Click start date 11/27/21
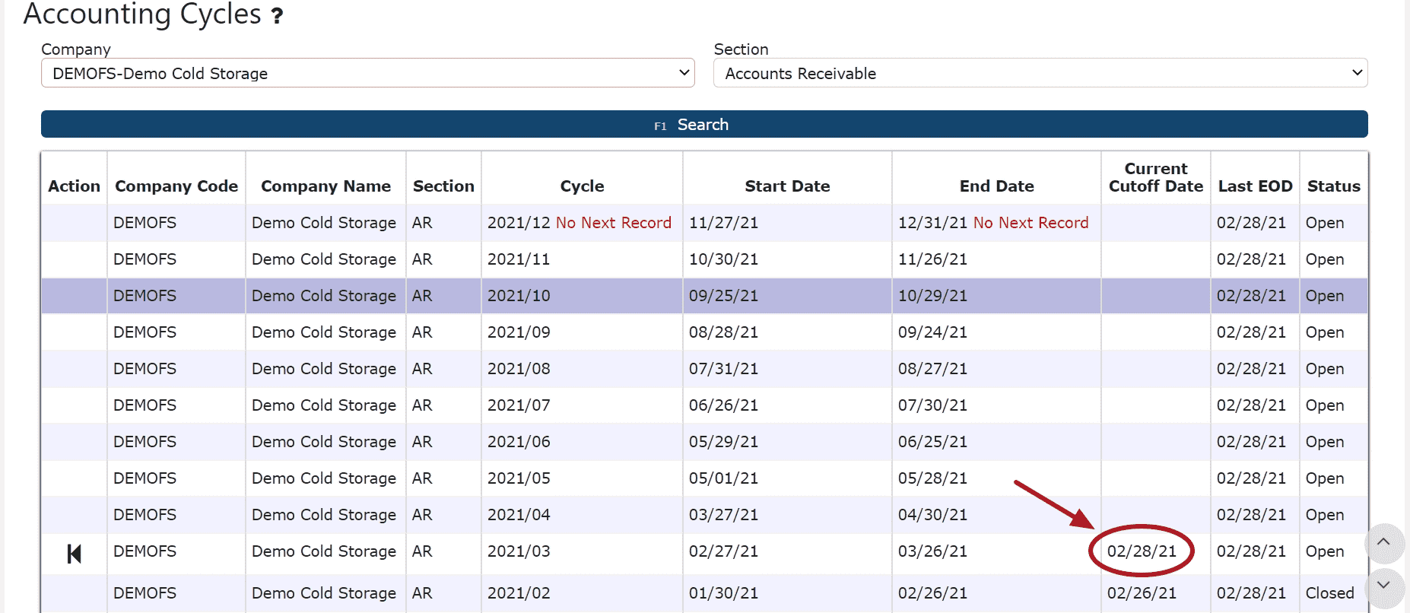 click(723, 223)
